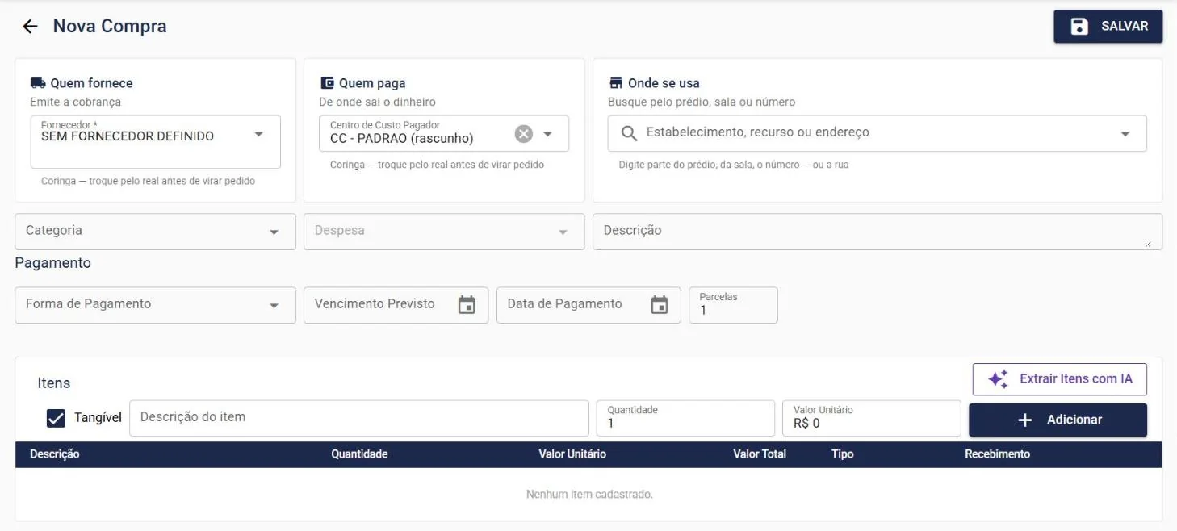Click the Valor Total column header
Screen dimensions: 1177x531
pos(760,454)
